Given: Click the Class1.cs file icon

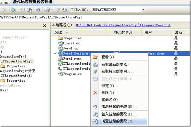Looking at the screenshot, I should [60, 43].
